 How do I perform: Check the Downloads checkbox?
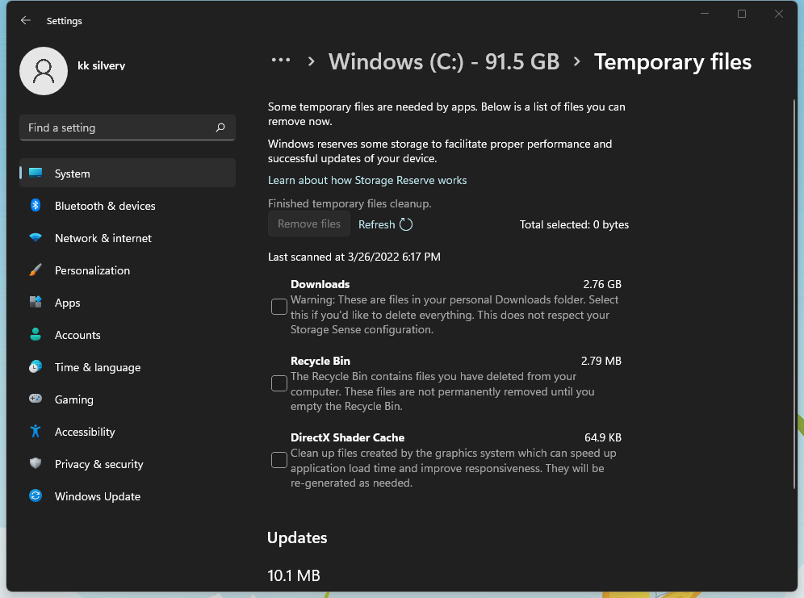point(279,307)
